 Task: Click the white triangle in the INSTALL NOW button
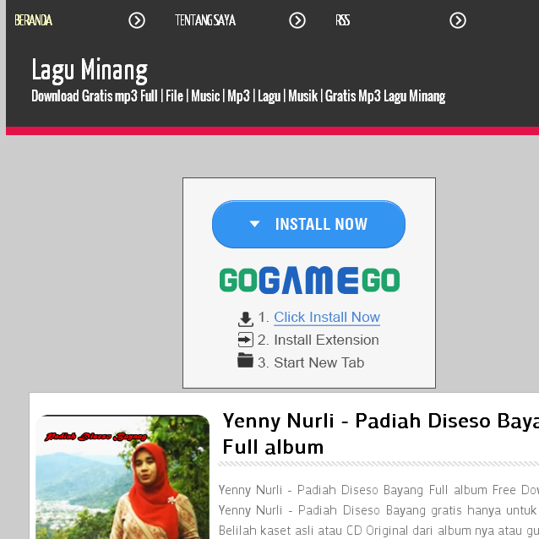click(254, 224)
